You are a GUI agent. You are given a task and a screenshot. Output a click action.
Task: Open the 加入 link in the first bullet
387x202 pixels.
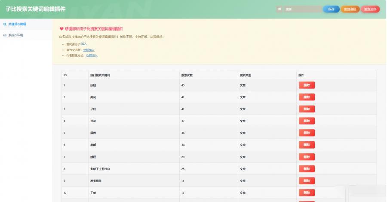(84, 44)
